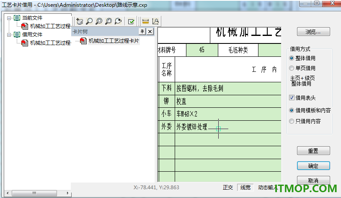Viewport: 341px width, 198px height.
Task: Click the 小车 process name cell
Action: (167, 114)
